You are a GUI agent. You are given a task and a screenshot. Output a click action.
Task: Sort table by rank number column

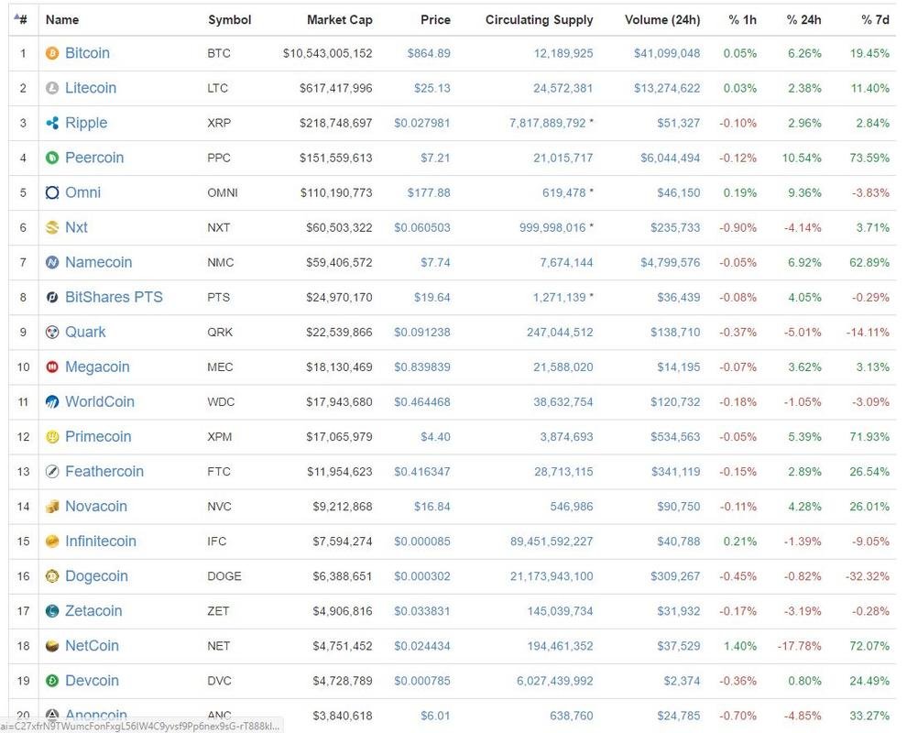(x=21, y=19)
